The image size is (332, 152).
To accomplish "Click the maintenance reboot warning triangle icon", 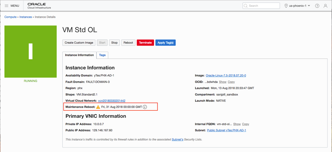I will [x=98, y=107].
